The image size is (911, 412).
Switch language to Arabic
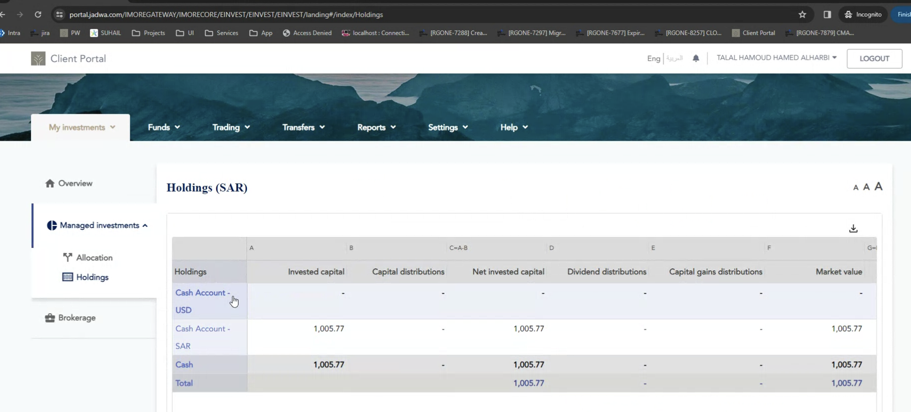[675, 58]
